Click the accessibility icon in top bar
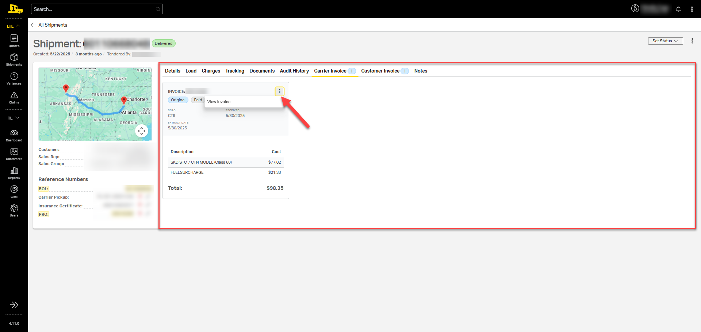This screenshot has height=332, width=701. point(635,8)
